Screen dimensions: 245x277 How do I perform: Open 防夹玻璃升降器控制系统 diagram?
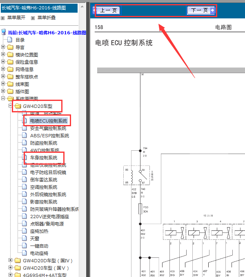[x=54, y=209]
